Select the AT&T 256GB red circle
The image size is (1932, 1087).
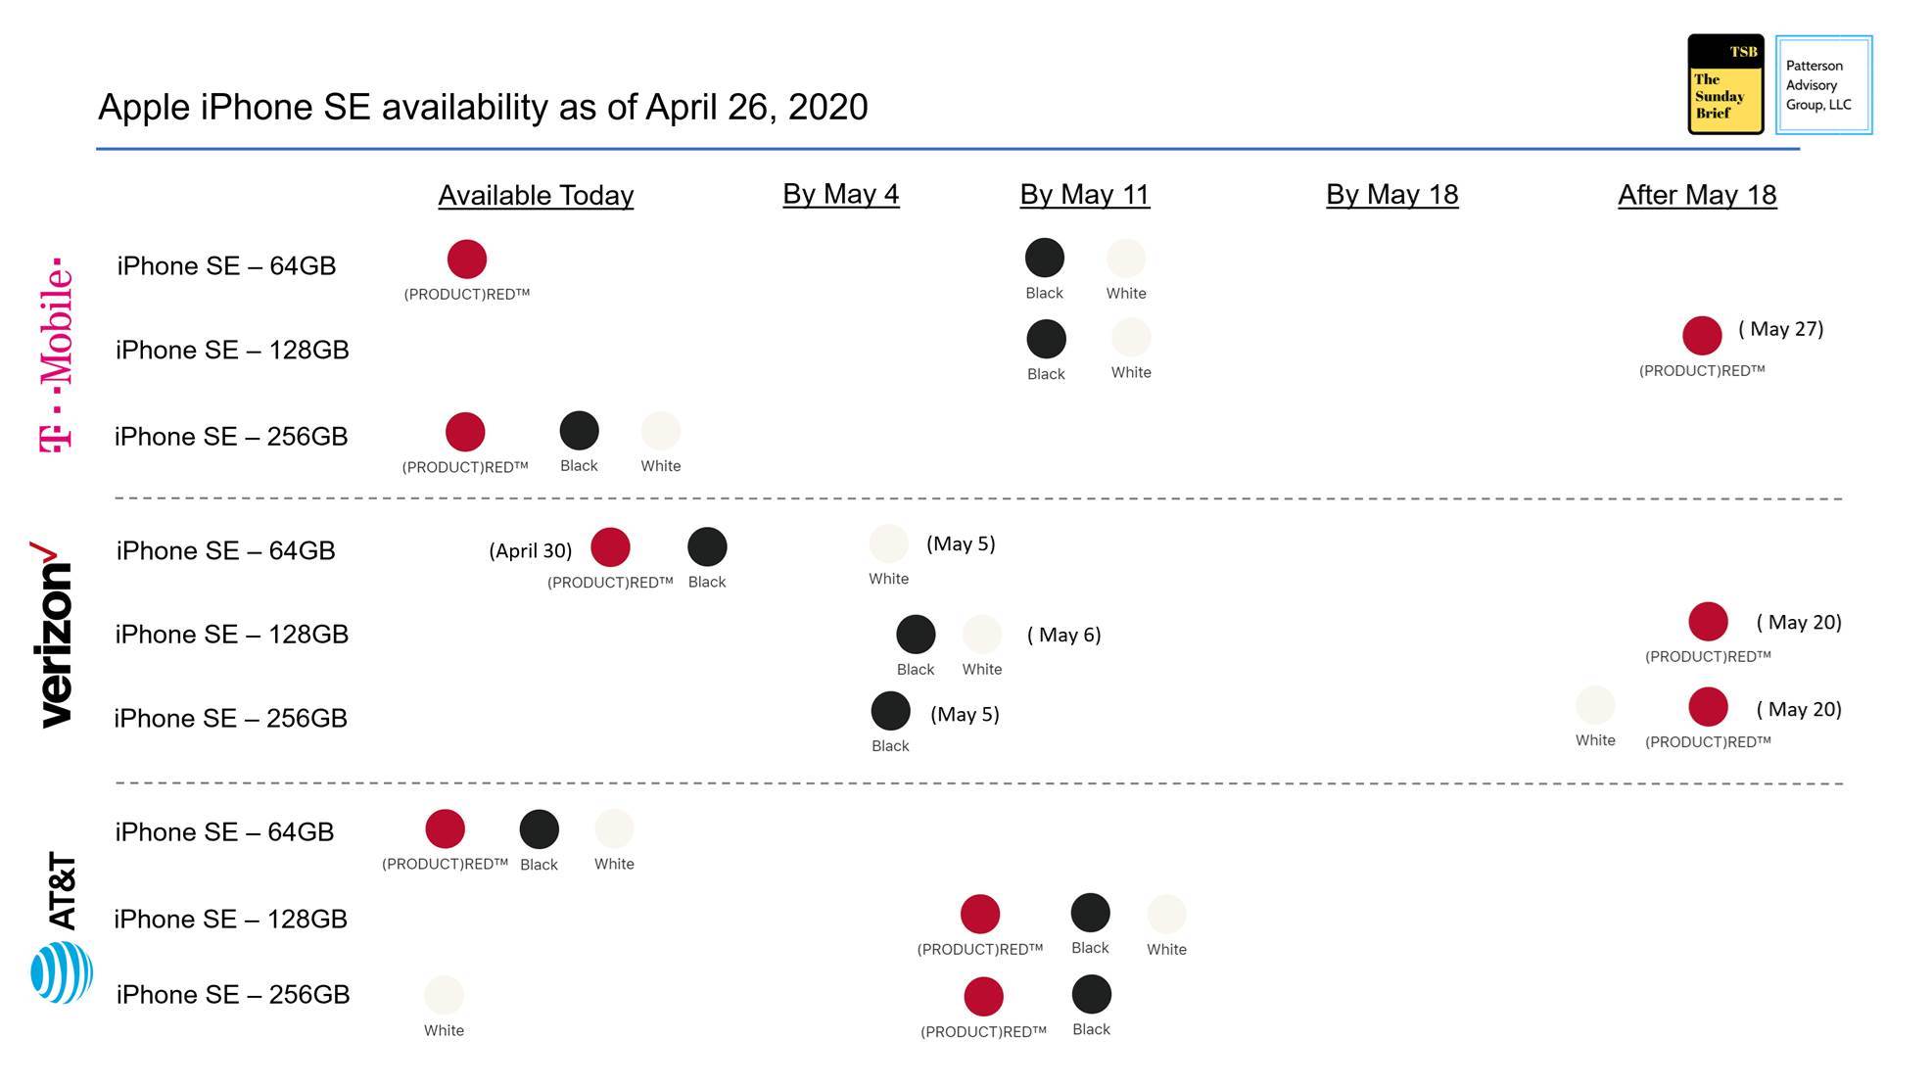tap(983, 997)
